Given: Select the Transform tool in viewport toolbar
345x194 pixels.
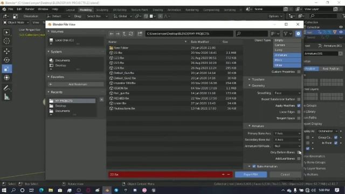Looking at the screenshot, I should pos(6,78).
